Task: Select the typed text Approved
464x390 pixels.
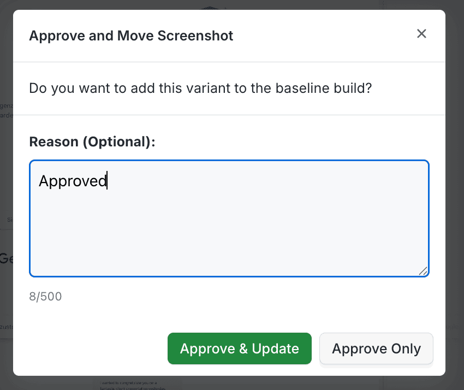Action: [x=73, y=181]
